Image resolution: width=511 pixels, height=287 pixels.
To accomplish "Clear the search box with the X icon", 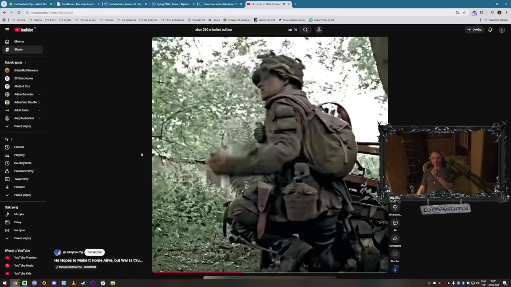I will (x=296, y=29).
